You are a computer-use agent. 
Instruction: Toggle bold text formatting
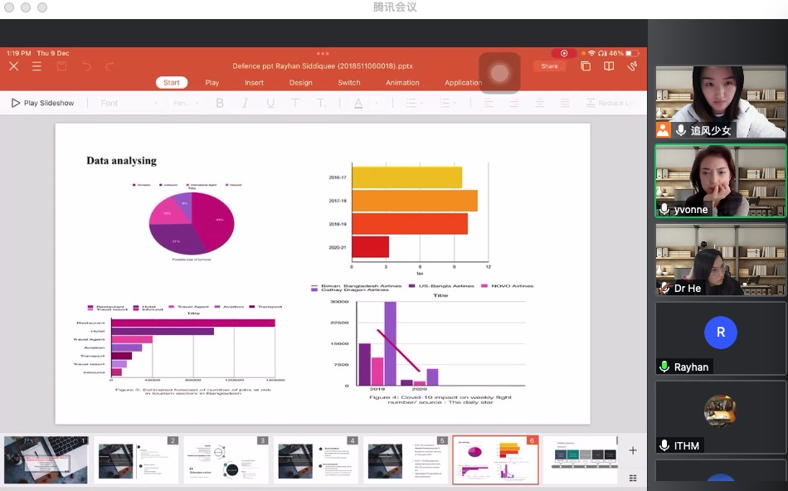[x=220, y=103]
